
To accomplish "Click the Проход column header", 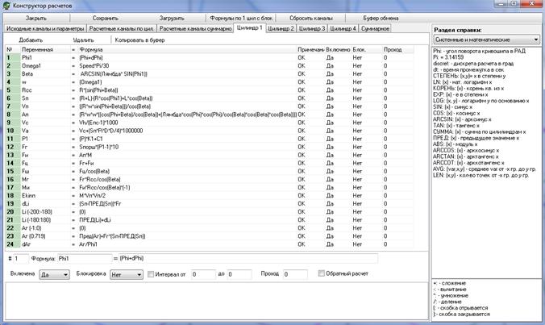I will pyautogui.click(x=398, y=50).
